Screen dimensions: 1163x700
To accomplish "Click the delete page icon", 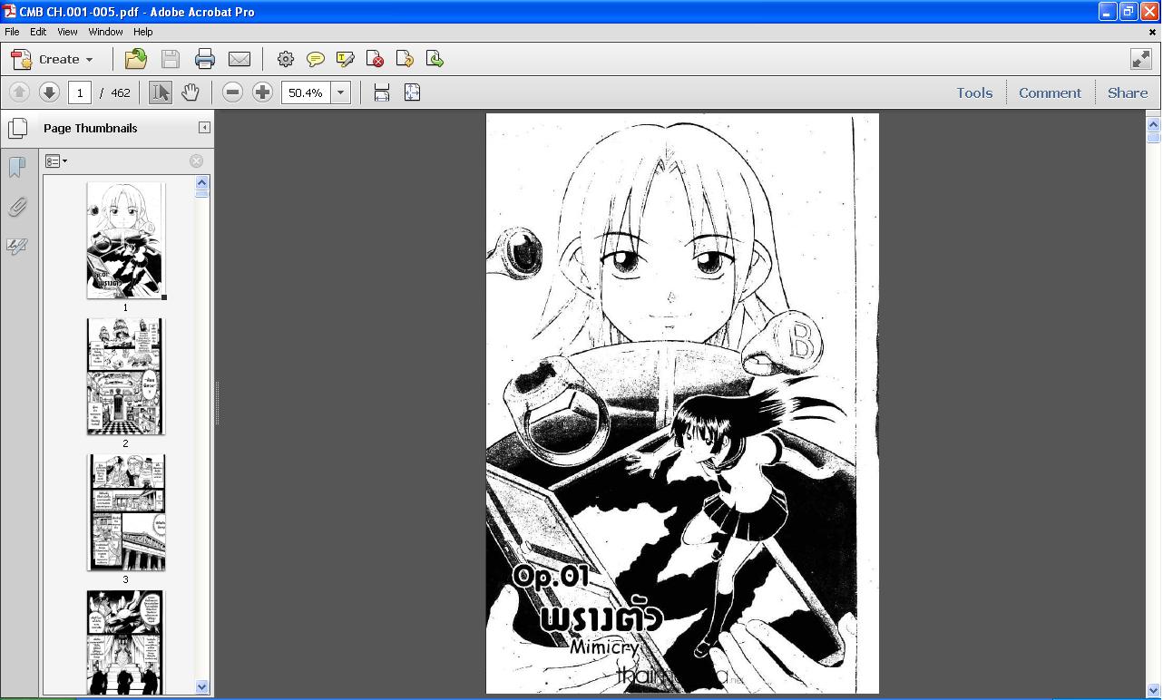I will click(375, 59).
